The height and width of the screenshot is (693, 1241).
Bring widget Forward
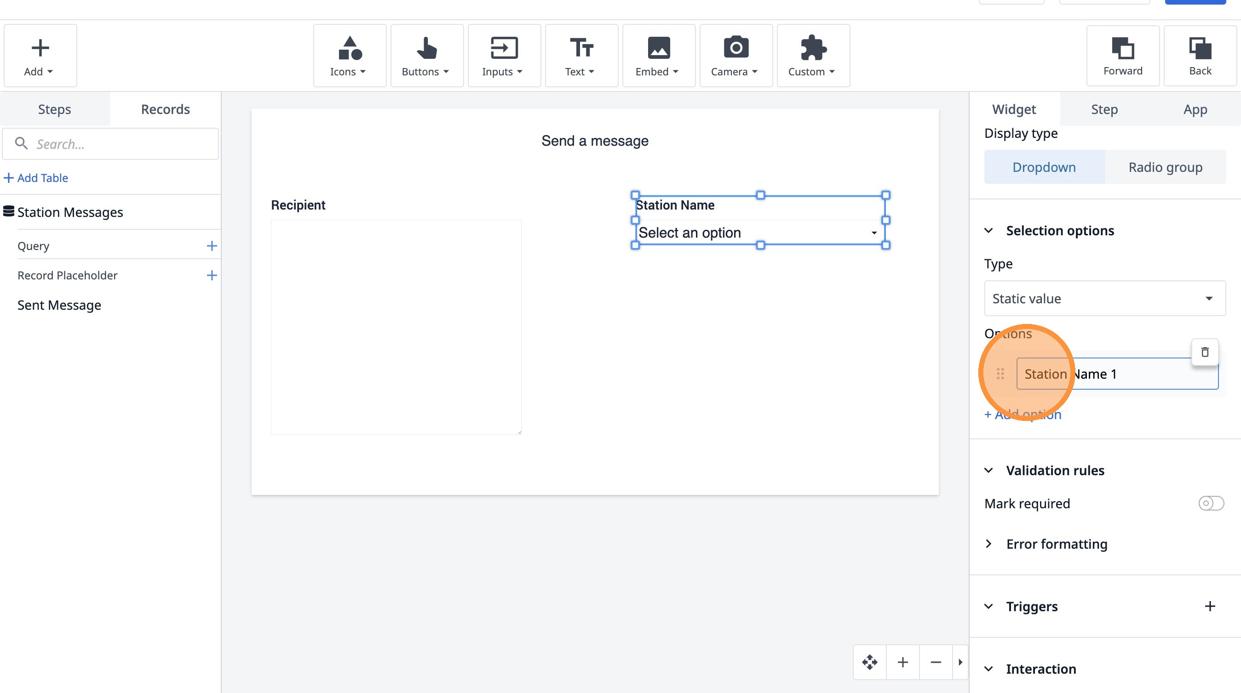coord(1122,56)
